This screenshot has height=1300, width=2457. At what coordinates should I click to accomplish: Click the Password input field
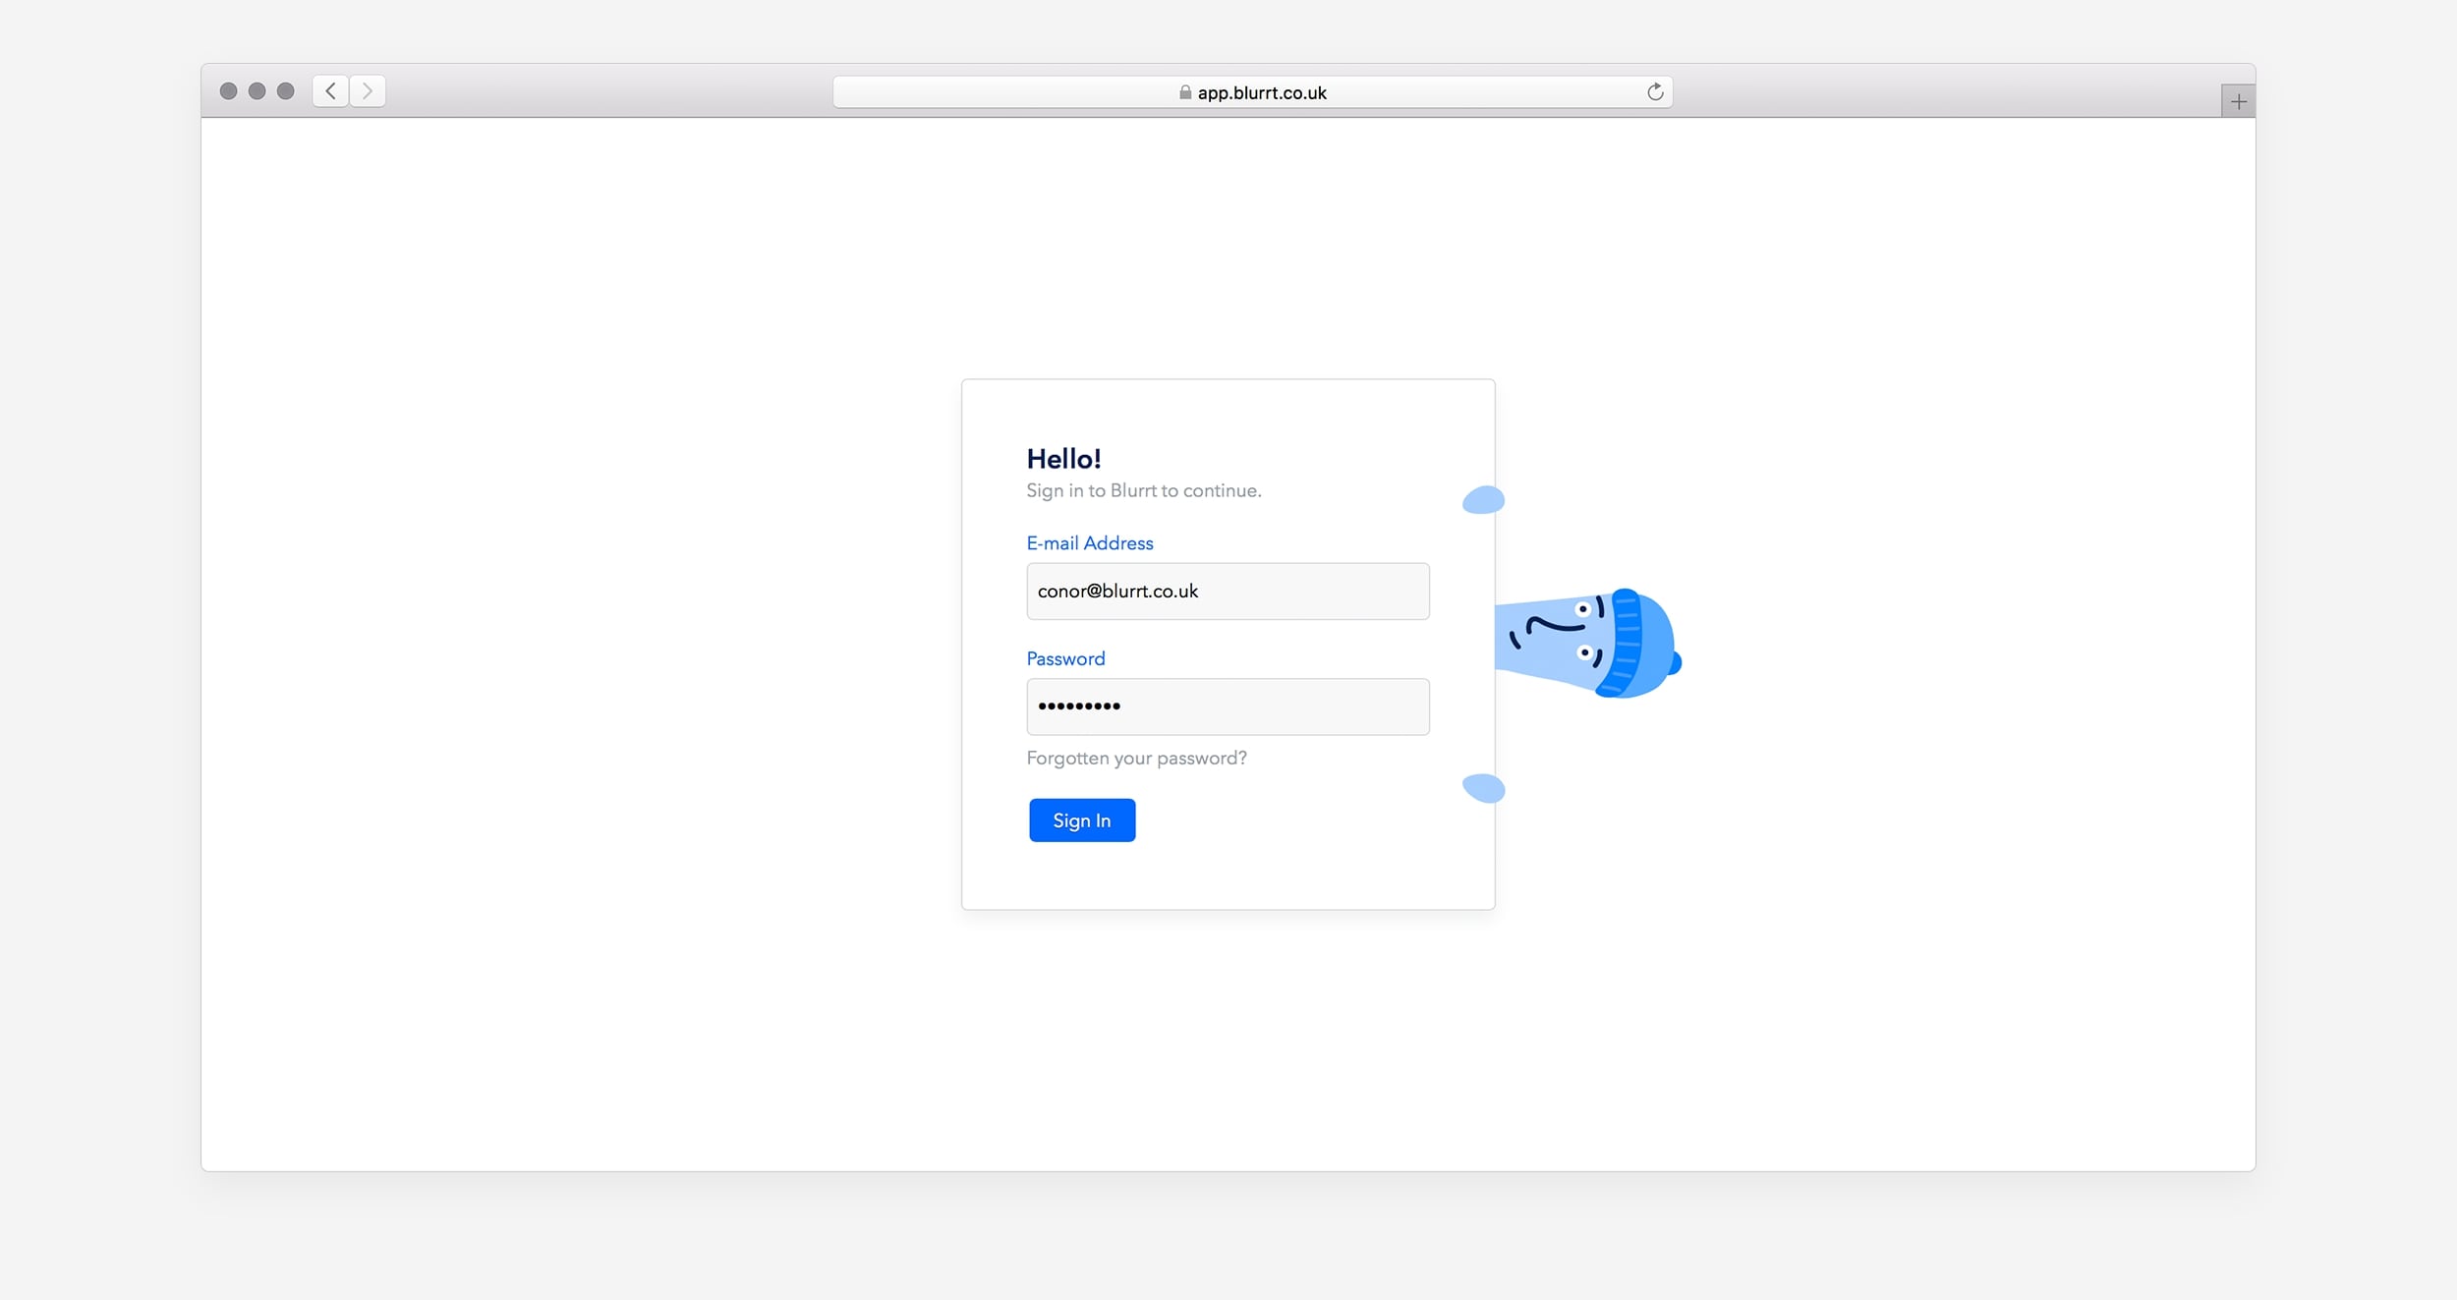1228,707
